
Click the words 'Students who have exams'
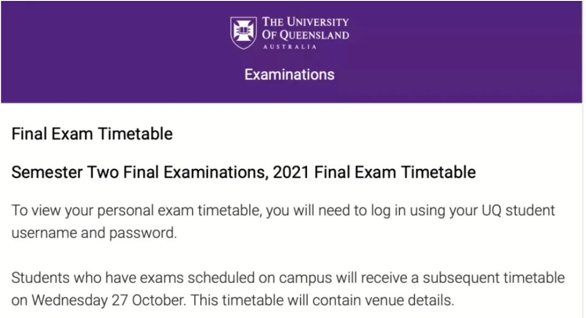click(x=98, y=278)
